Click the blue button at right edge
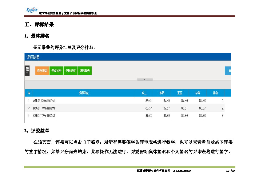Viewport: 259px width, 183px height. [x=228, y=71]
